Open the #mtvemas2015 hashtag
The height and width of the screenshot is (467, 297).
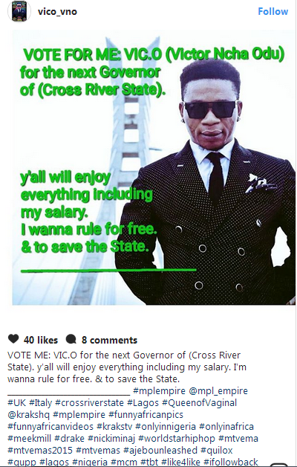(x=40, y=451)
